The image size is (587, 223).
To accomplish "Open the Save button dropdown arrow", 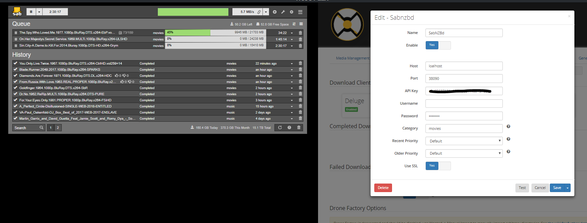I will pos(568,188).
